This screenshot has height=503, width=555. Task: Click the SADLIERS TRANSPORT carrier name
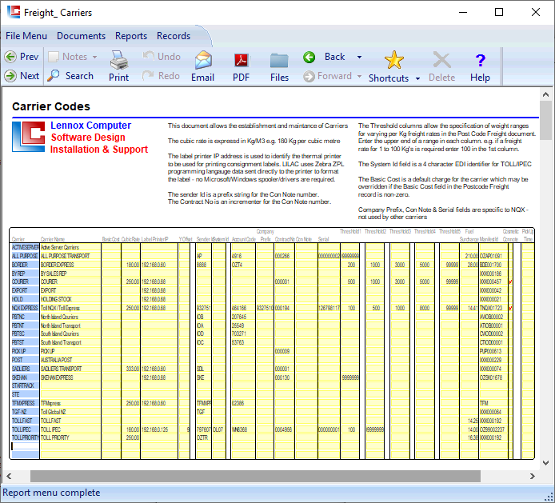click(61, 369)
